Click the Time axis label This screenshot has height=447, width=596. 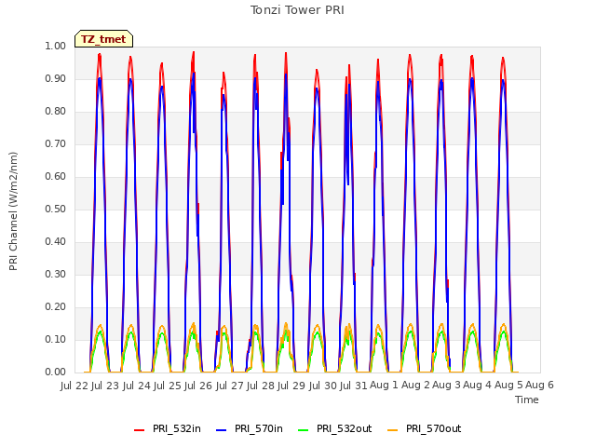(527, 400)
